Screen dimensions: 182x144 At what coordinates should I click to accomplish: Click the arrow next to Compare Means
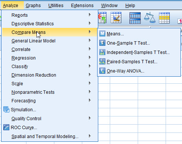[90, 32]
